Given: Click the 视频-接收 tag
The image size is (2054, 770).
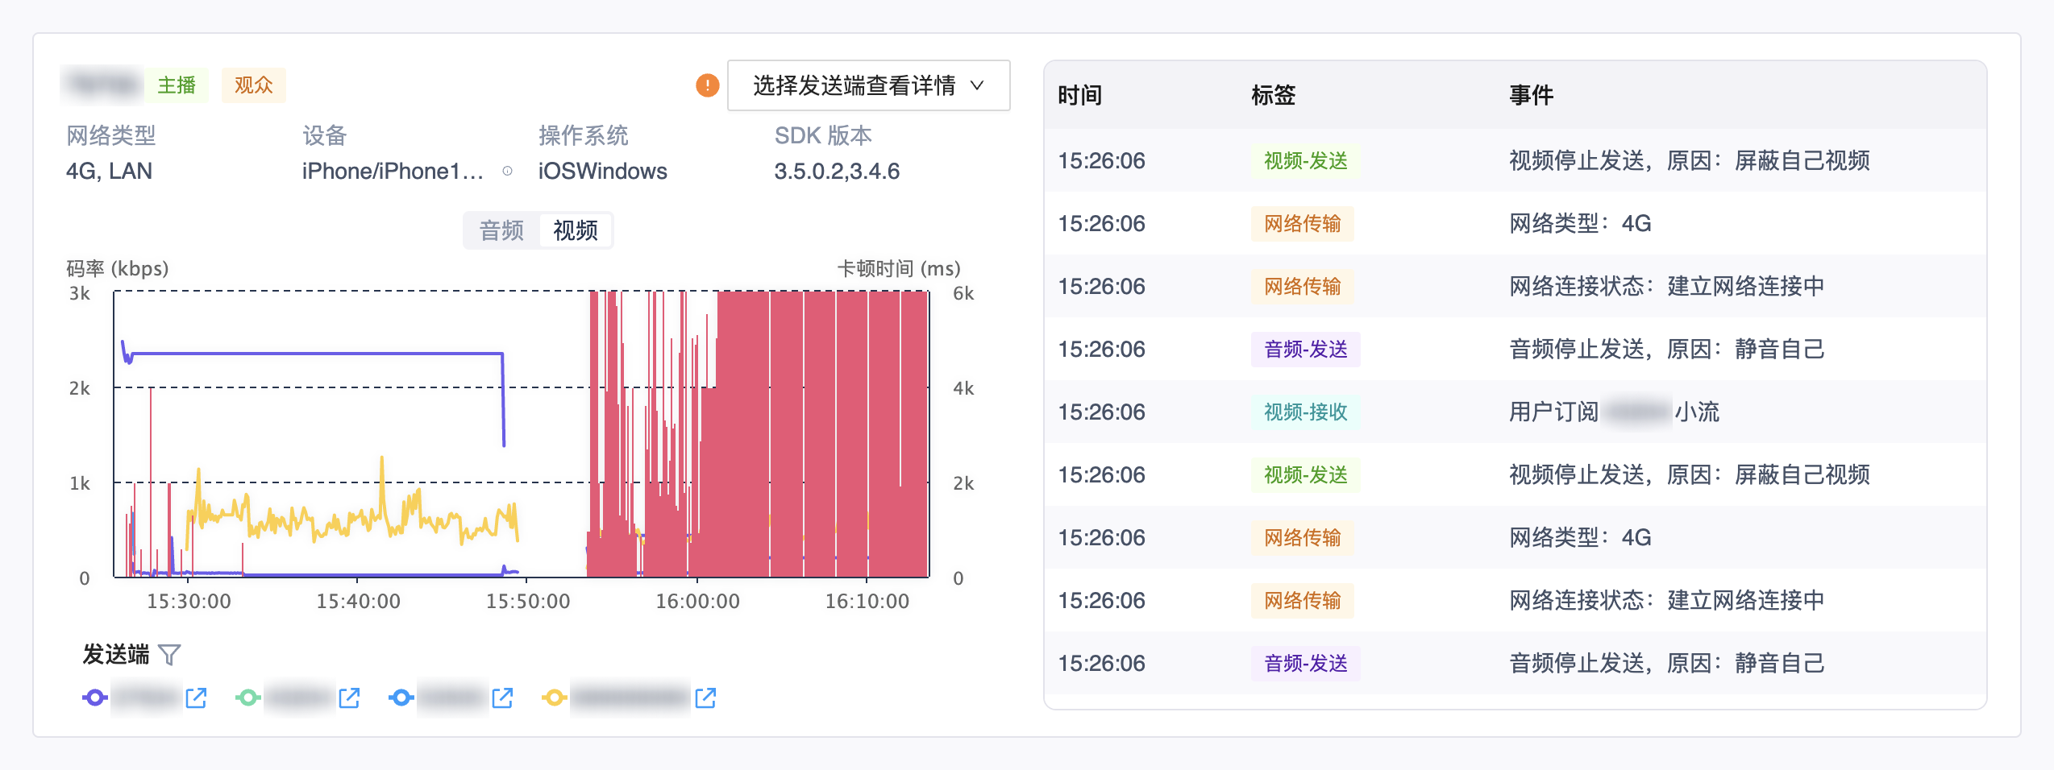Looking at the screenshot, I should (1305, 412).
